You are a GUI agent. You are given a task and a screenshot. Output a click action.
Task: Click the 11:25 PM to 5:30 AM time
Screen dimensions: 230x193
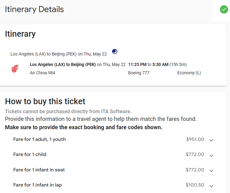click(148, 65)
